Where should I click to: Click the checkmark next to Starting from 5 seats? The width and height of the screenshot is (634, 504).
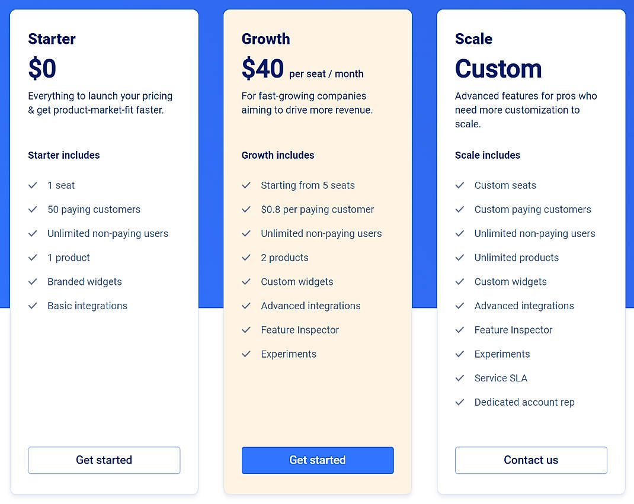[246, 185]
